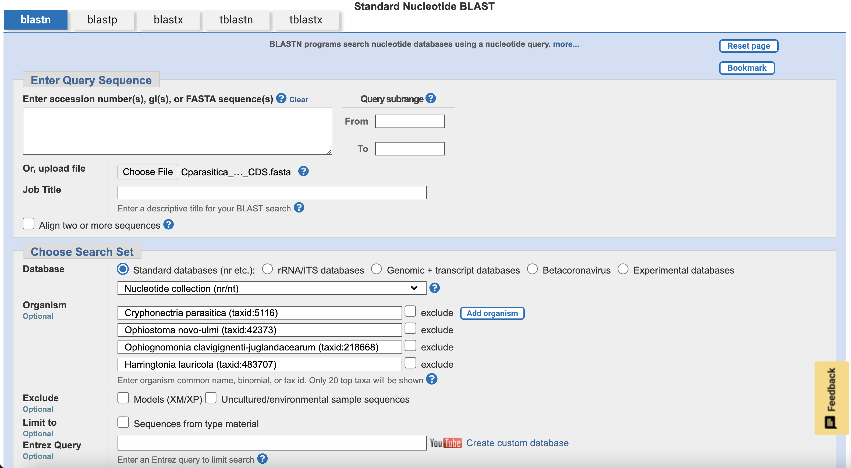Select rRNA/ITS databases radio button
This screenshot has width=851, height=468.
pos(267,269)
